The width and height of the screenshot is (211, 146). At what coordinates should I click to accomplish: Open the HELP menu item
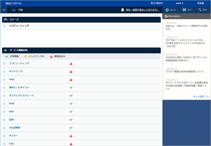coord(171,10)
